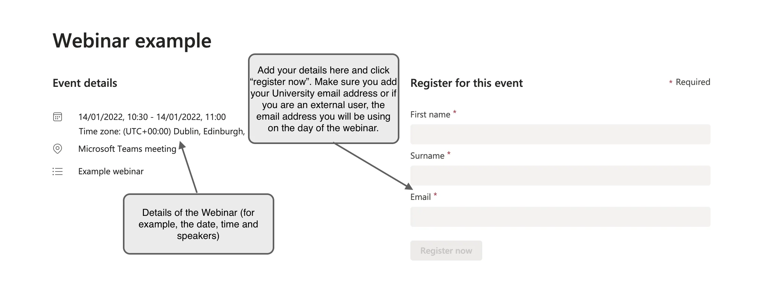The height and width of the screenshot is (298, 775).
Task: Click the First name input field
Action: [560, 134]
